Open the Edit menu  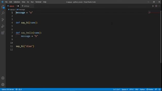[x=11, y=2]
